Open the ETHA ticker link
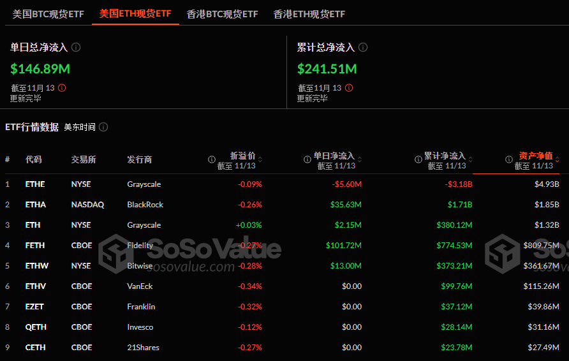The height and width of the screenshot is (361, 569). (x=36, y=205)
